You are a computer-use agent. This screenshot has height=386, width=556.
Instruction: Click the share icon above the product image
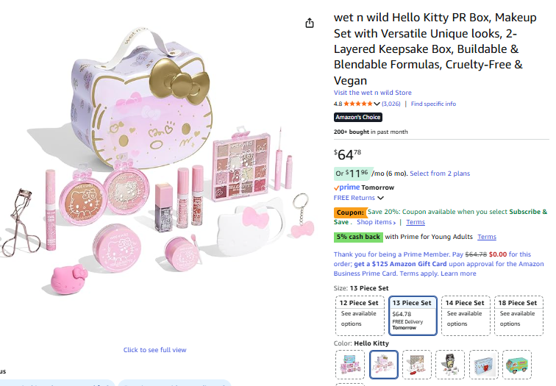310,24
